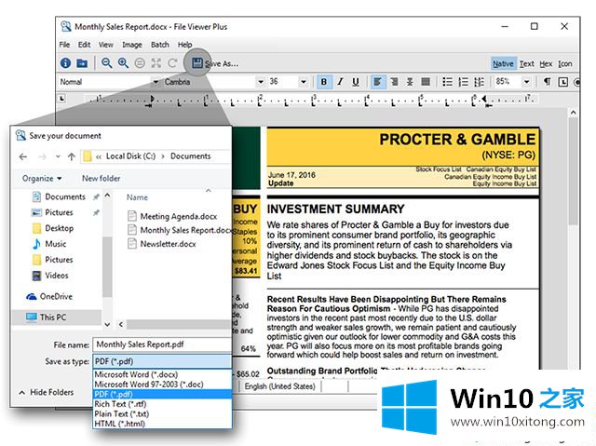Align text right
The width and height of the screenshot is (596, 446).
[394, 82]
